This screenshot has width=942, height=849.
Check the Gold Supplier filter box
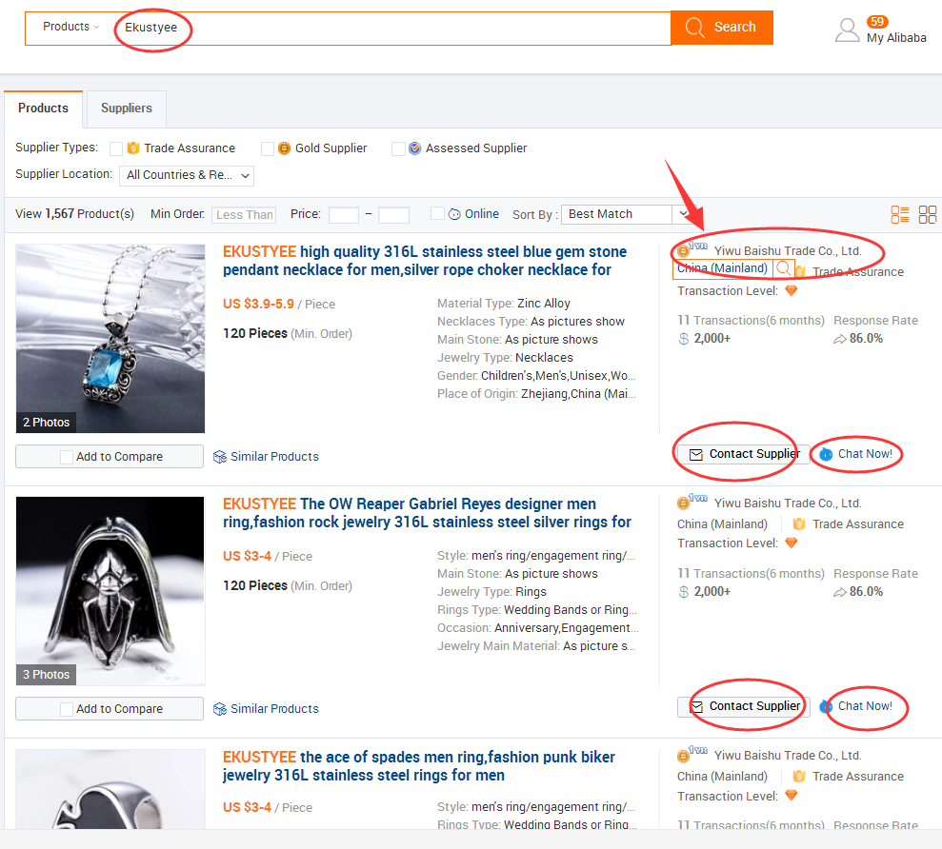pos(268,148)
